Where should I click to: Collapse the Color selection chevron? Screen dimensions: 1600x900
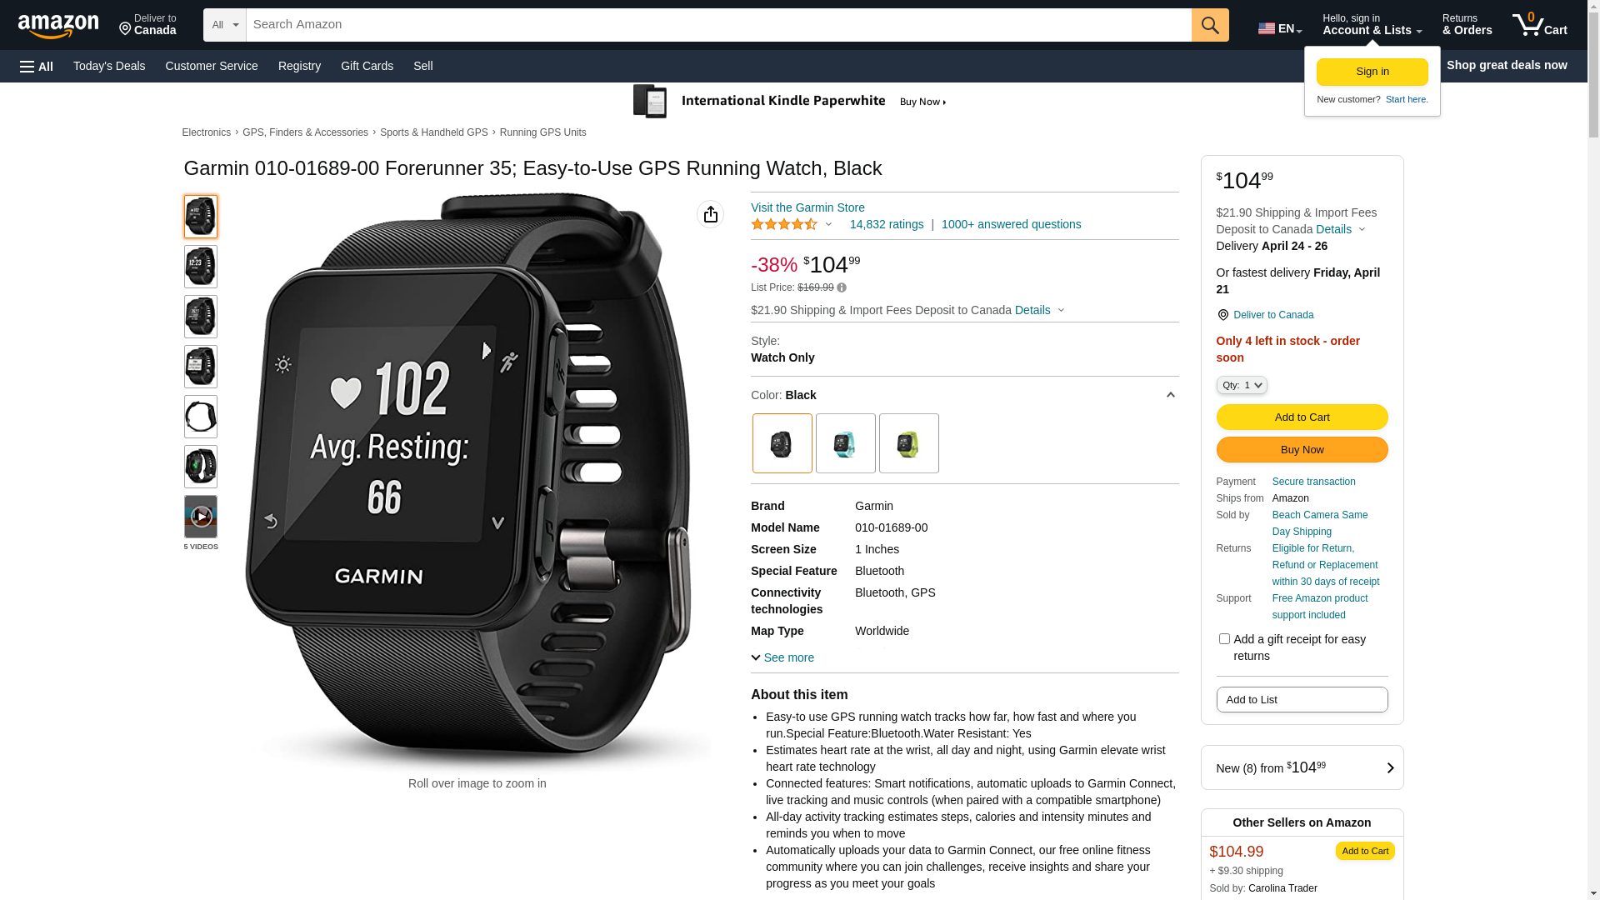pyautogui.click(x=1170, y=395)
